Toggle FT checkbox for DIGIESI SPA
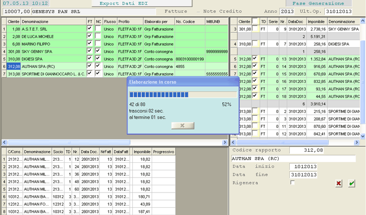 pyautogui.click(x=89, y=58)
